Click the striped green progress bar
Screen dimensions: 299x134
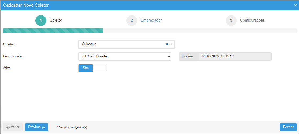pyautogui.click(x=53, y=31)
